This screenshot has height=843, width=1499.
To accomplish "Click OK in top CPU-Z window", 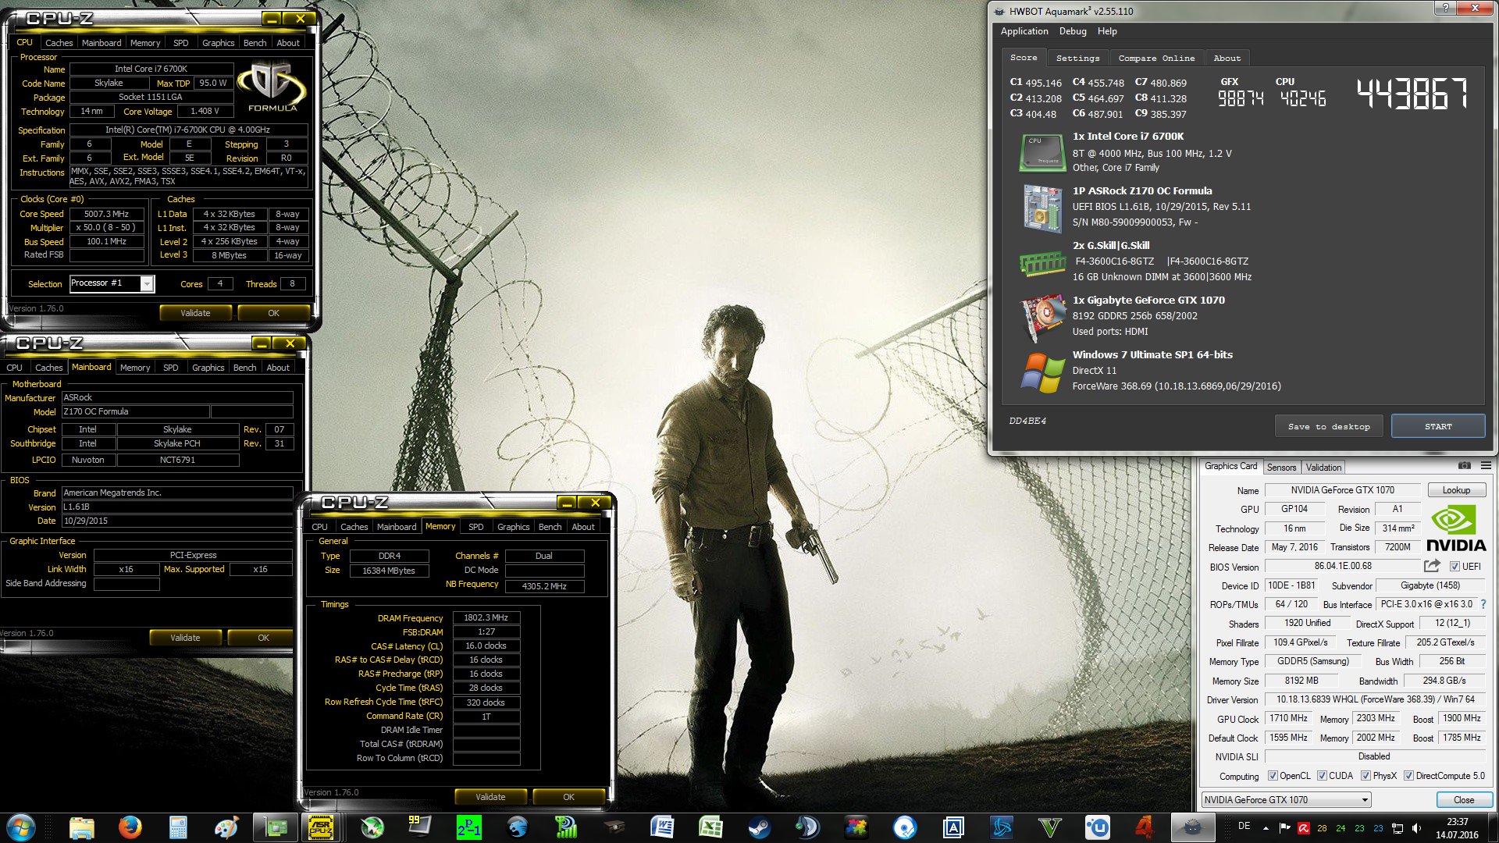I will tap(273, 313).
